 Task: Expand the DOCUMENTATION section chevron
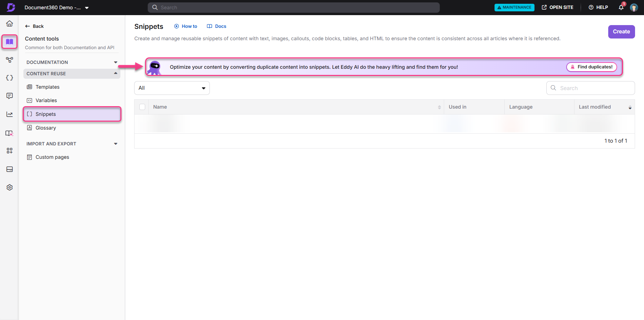coord(116,62)
